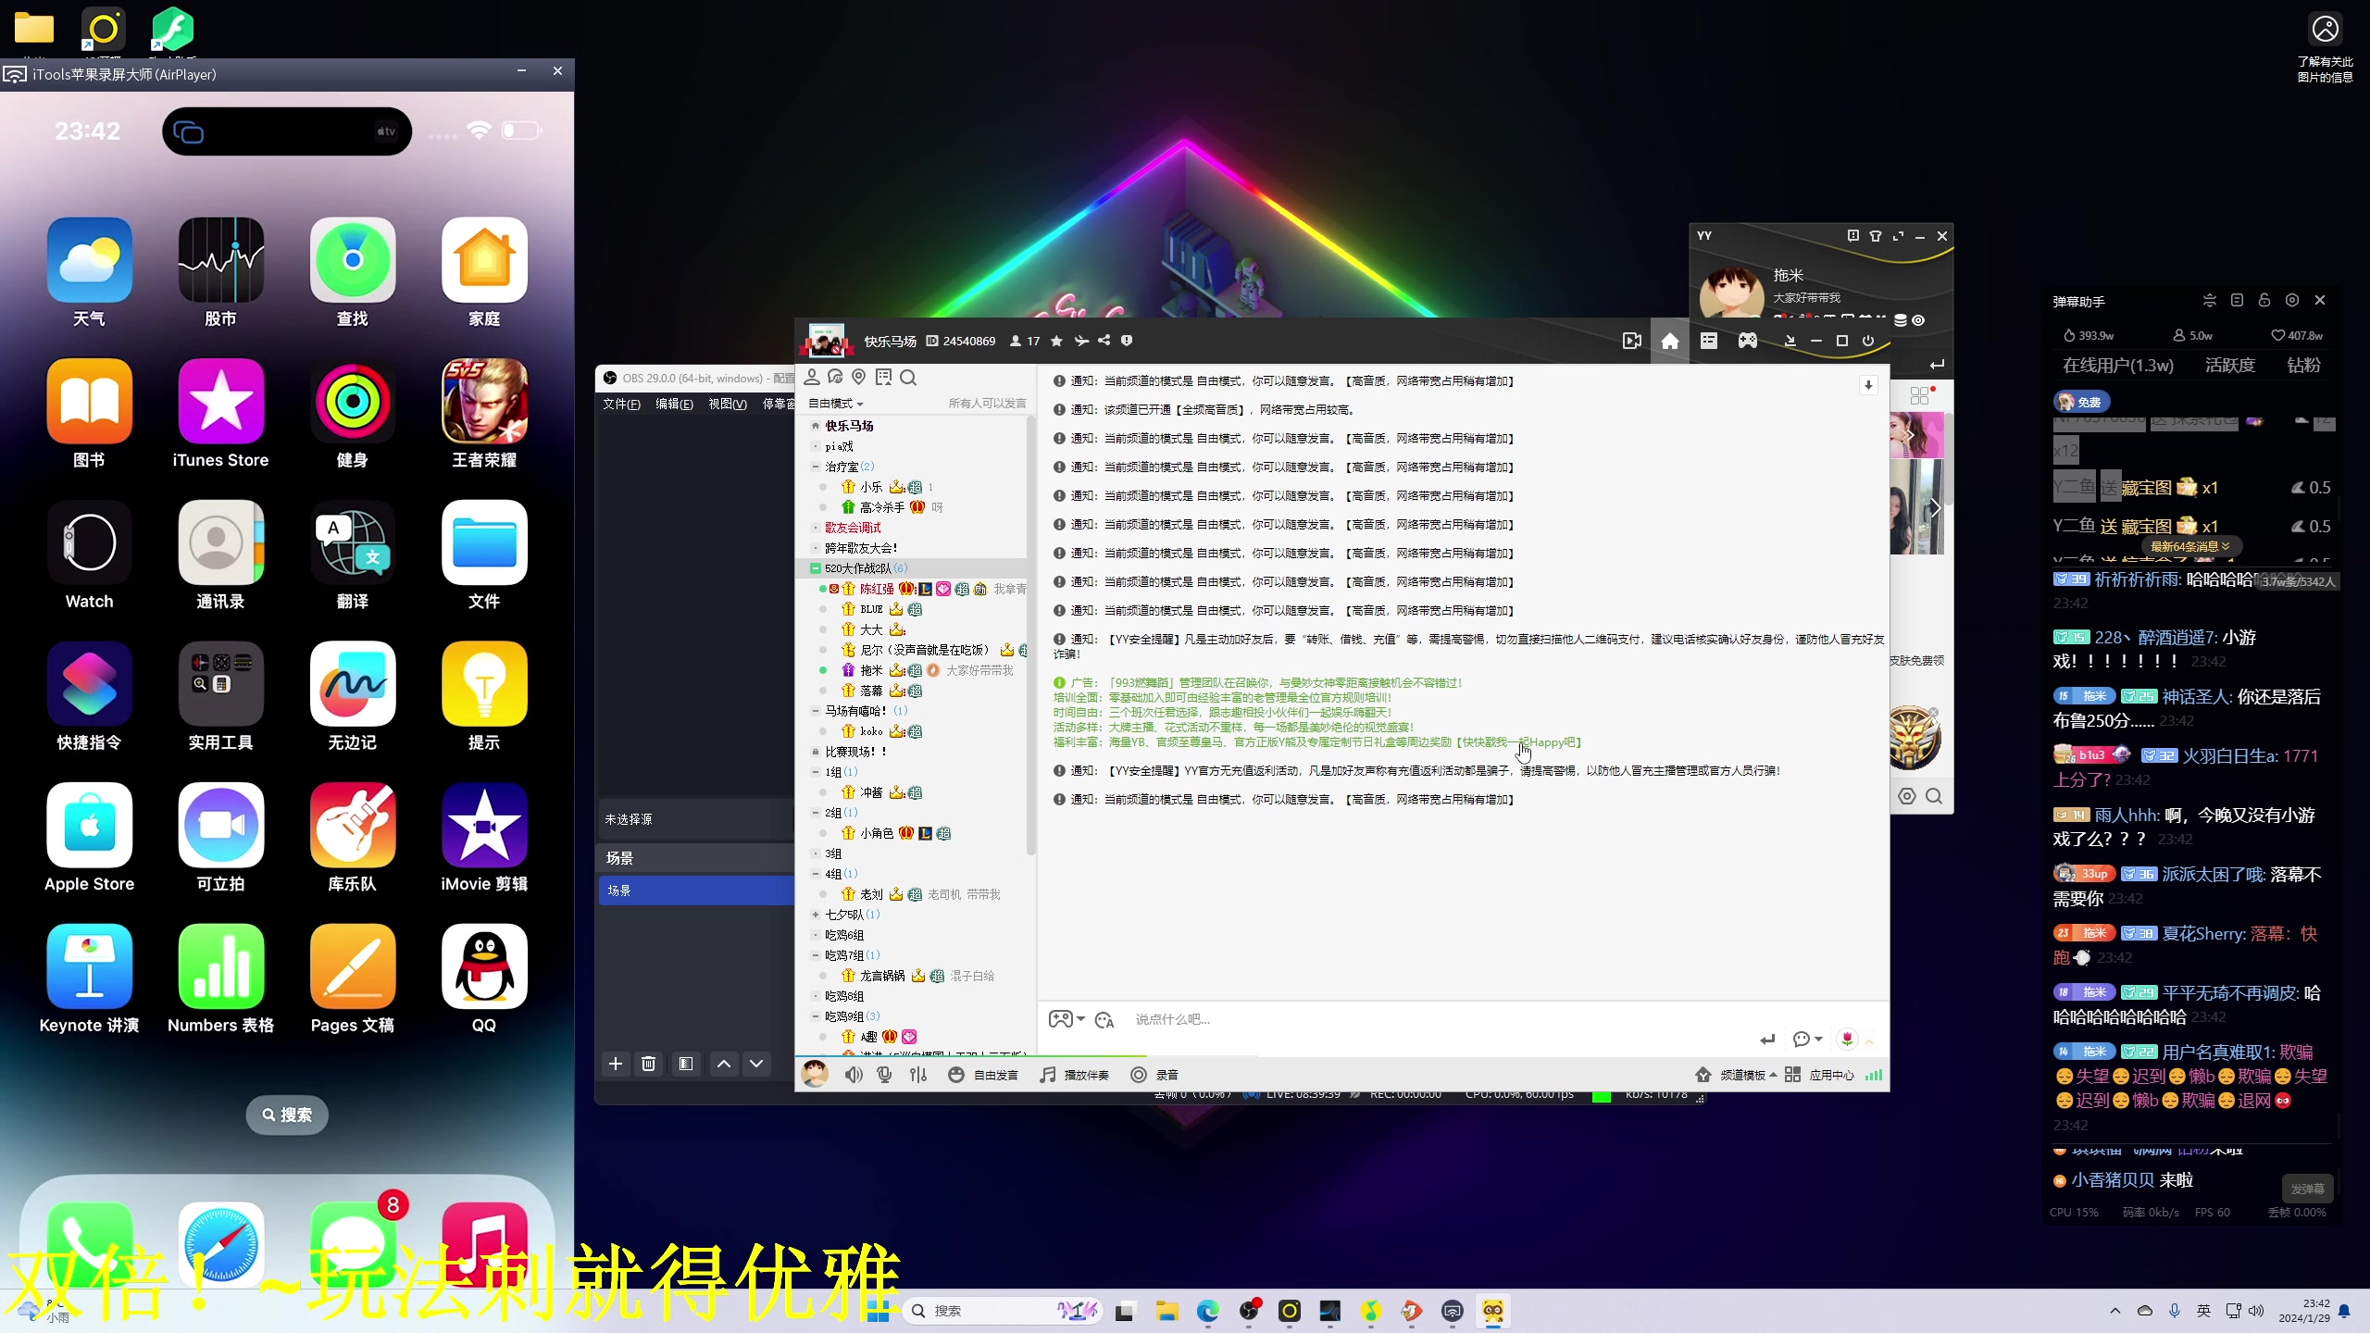Image resolution: width=2370 pixels, height=1333 pixels.
Task: Open the OBS 文件(F) menu
Action: 622,404
